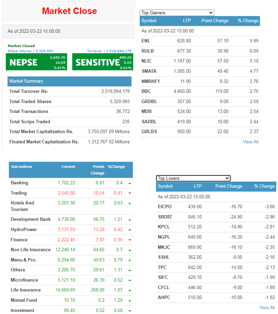Click the Banking up arrow icon
Screen dimensions: 278x314
coord(130,183)
